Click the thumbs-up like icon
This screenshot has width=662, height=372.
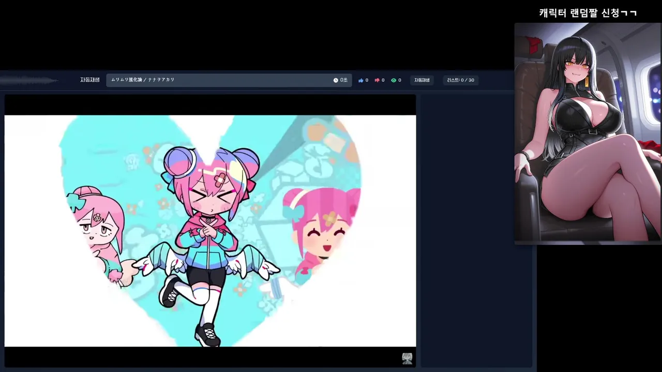pyautogui.click(x=361, y=80)
